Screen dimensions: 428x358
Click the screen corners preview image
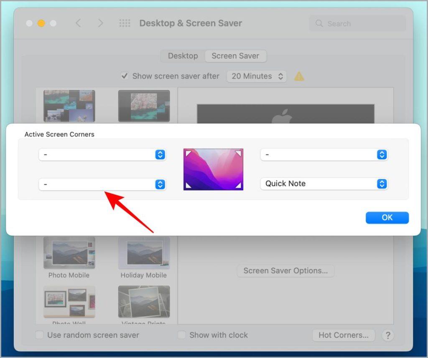213,169
